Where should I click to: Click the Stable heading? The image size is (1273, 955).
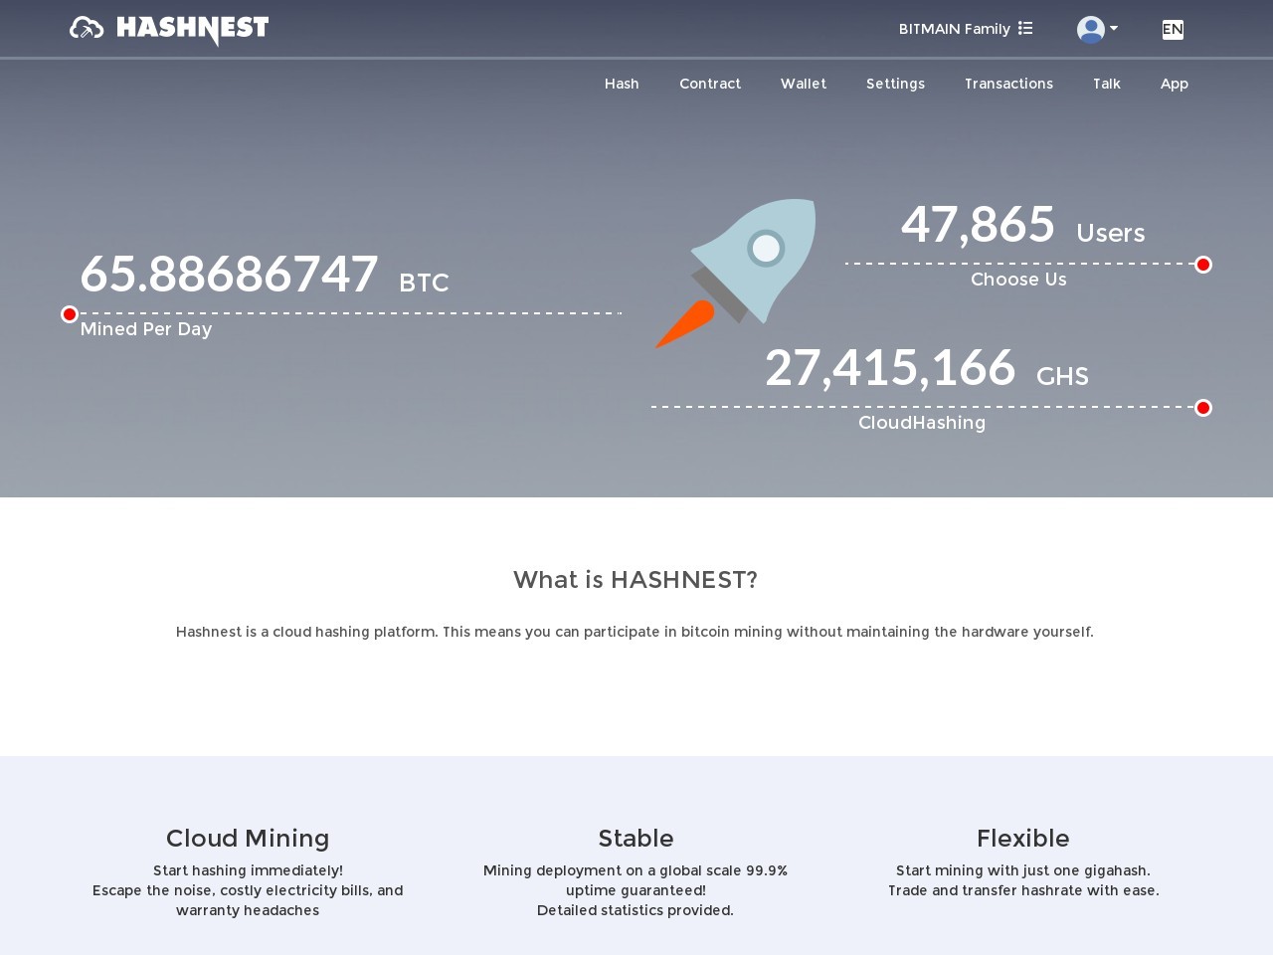(636, 839)
